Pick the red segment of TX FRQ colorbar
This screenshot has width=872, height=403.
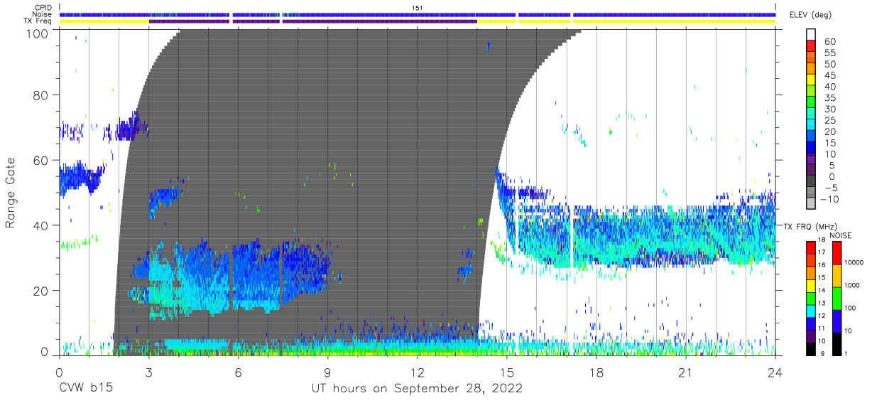pyautogui.click(x=811, y=247)
